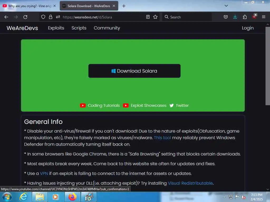Open the VPN hyperlink
270x202 pixels.
click(x=44, y=174)
